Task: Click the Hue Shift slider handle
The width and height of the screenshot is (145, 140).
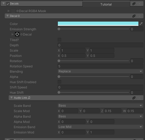Action: [x=59, y=92]
